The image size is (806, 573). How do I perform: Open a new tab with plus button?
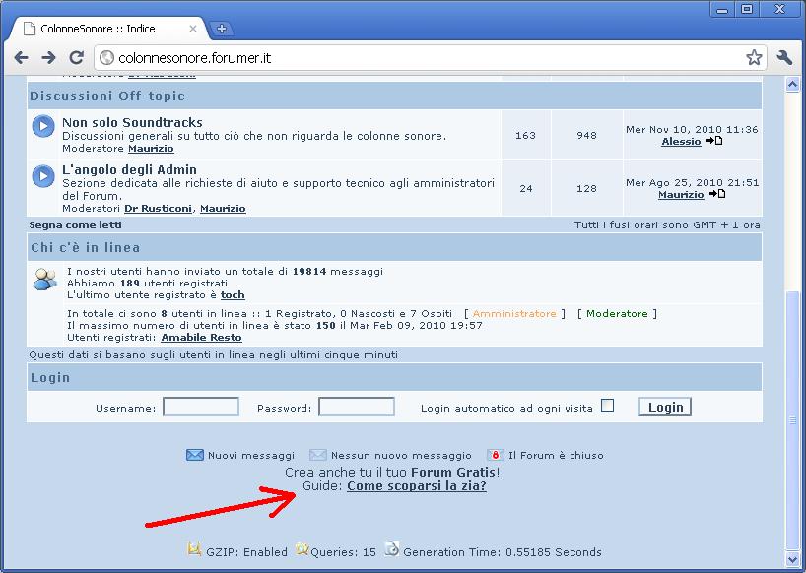(222, 29)
